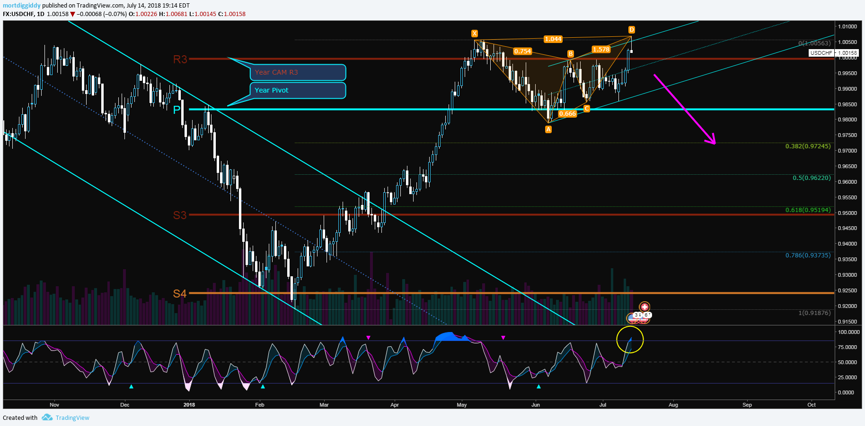Viewport: 865px width, 426px height.
Task: Select the cyan up-triangle signal near June
Action: (x=538, y=387)
